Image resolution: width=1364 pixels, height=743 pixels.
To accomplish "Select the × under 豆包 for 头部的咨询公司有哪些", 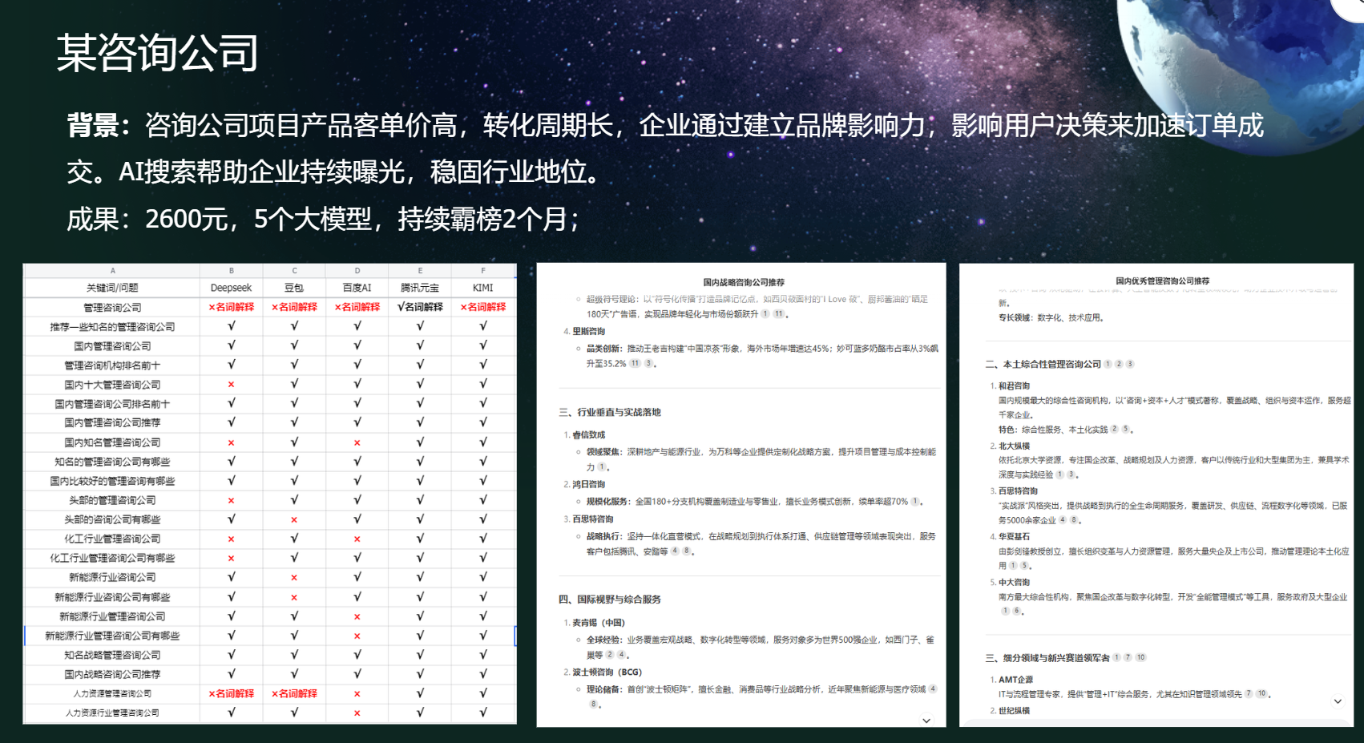I will [294, 519].
